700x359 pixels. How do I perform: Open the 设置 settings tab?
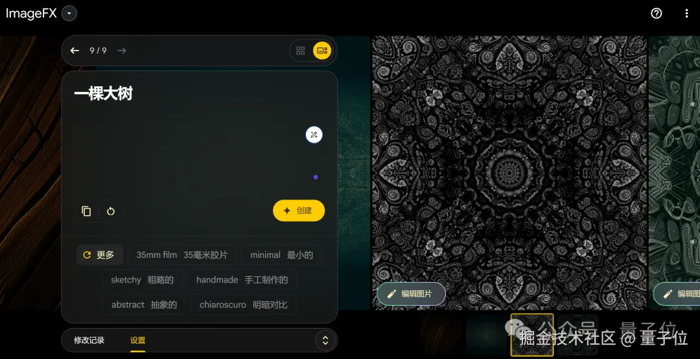(x=138, y=340)
